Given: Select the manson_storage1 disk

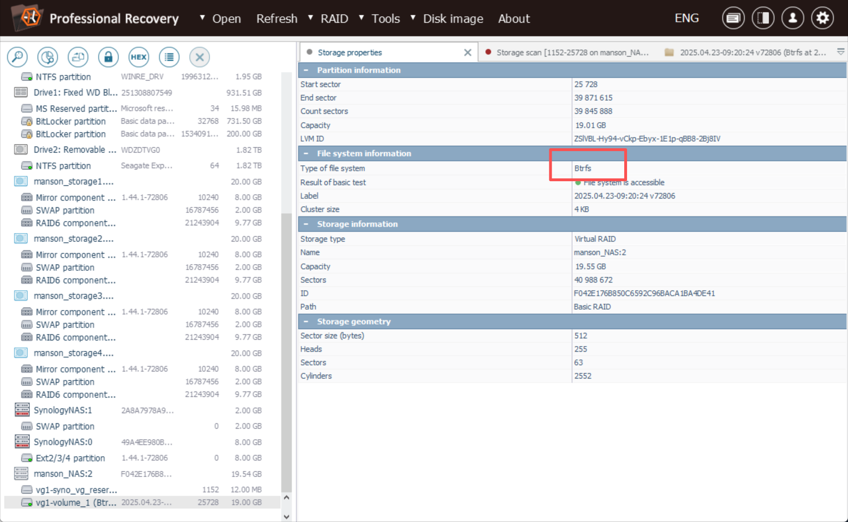Looking at the screenshot, I should (142, 181).
